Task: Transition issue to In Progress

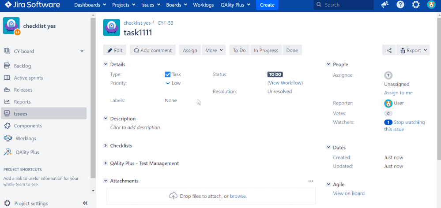Action: [266, 50]
